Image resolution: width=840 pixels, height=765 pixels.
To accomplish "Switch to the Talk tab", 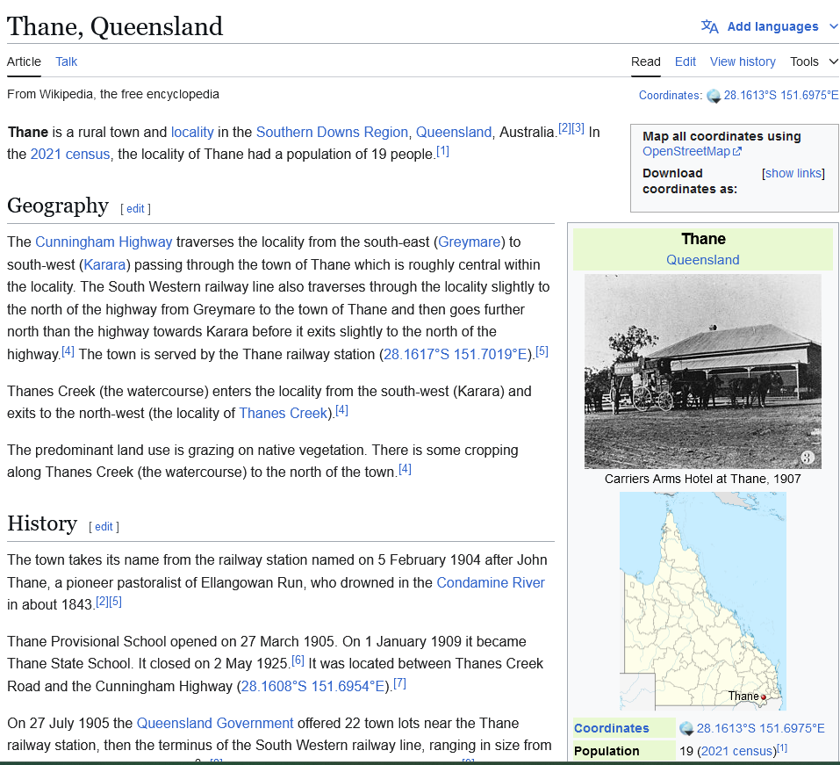I will (x=67, y=61).
